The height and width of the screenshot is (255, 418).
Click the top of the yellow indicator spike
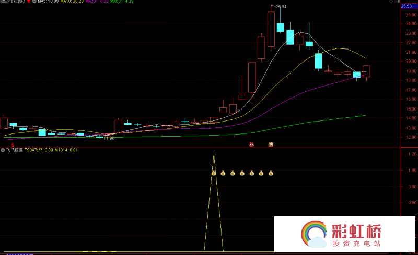pyautogui.click(x=214, y=155)
